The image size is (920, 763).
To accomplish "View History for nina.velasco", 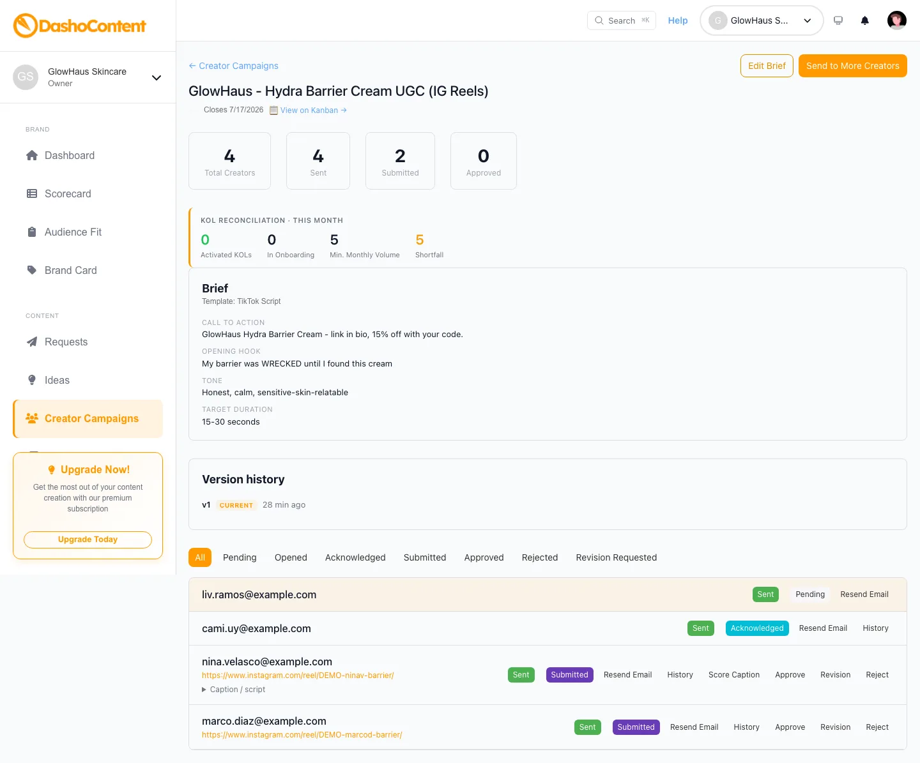I will 680,675.
